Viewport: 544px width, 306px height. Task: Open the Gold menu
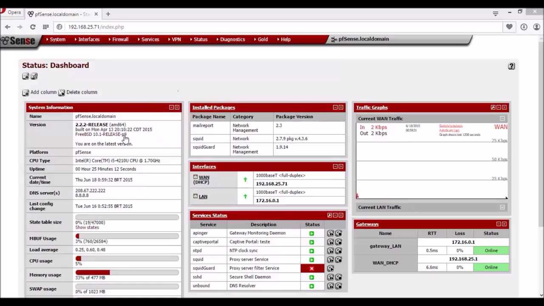[263, 39]
